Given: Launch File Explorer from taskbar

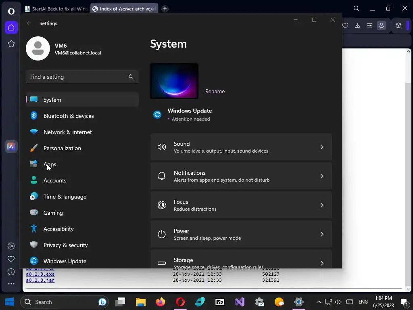Looking at the screenshot, I should click(141, 302).
